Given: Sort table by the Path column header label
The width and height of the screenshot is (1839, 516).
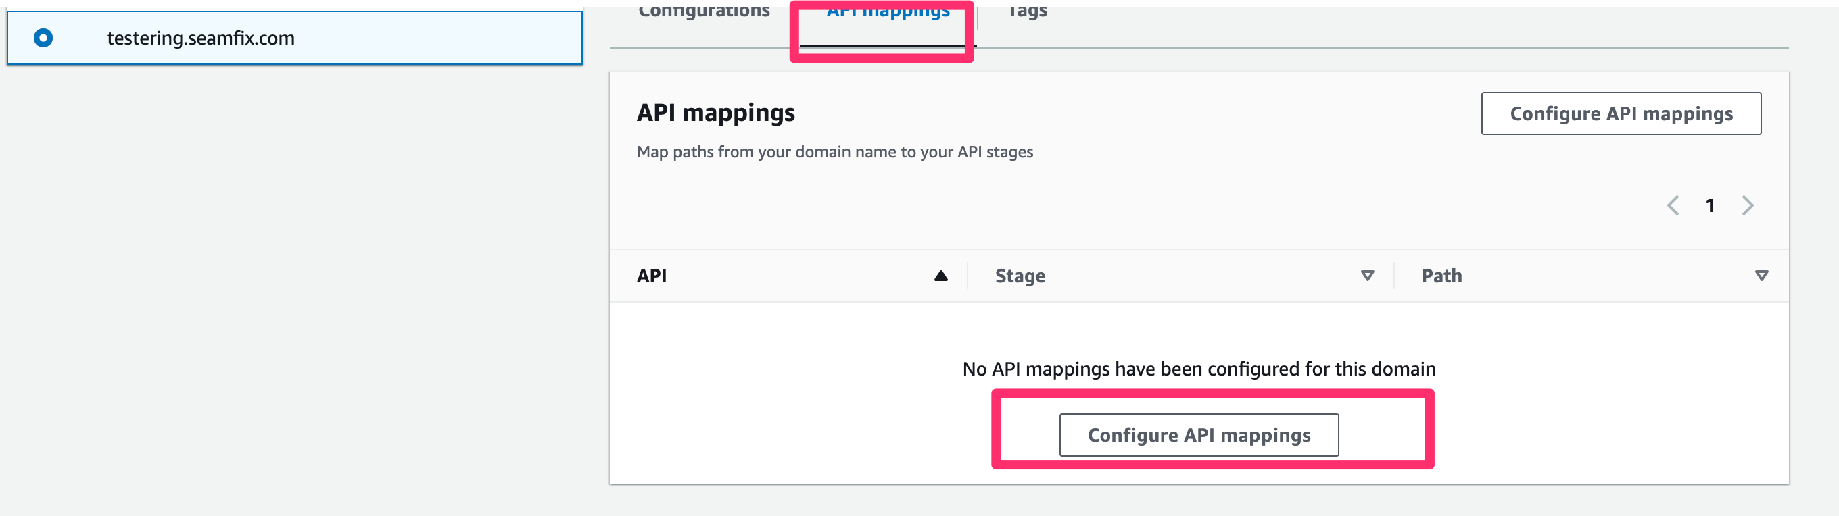Looking at the screenshot, I should pyautogui.click(x=1441, y=276).
